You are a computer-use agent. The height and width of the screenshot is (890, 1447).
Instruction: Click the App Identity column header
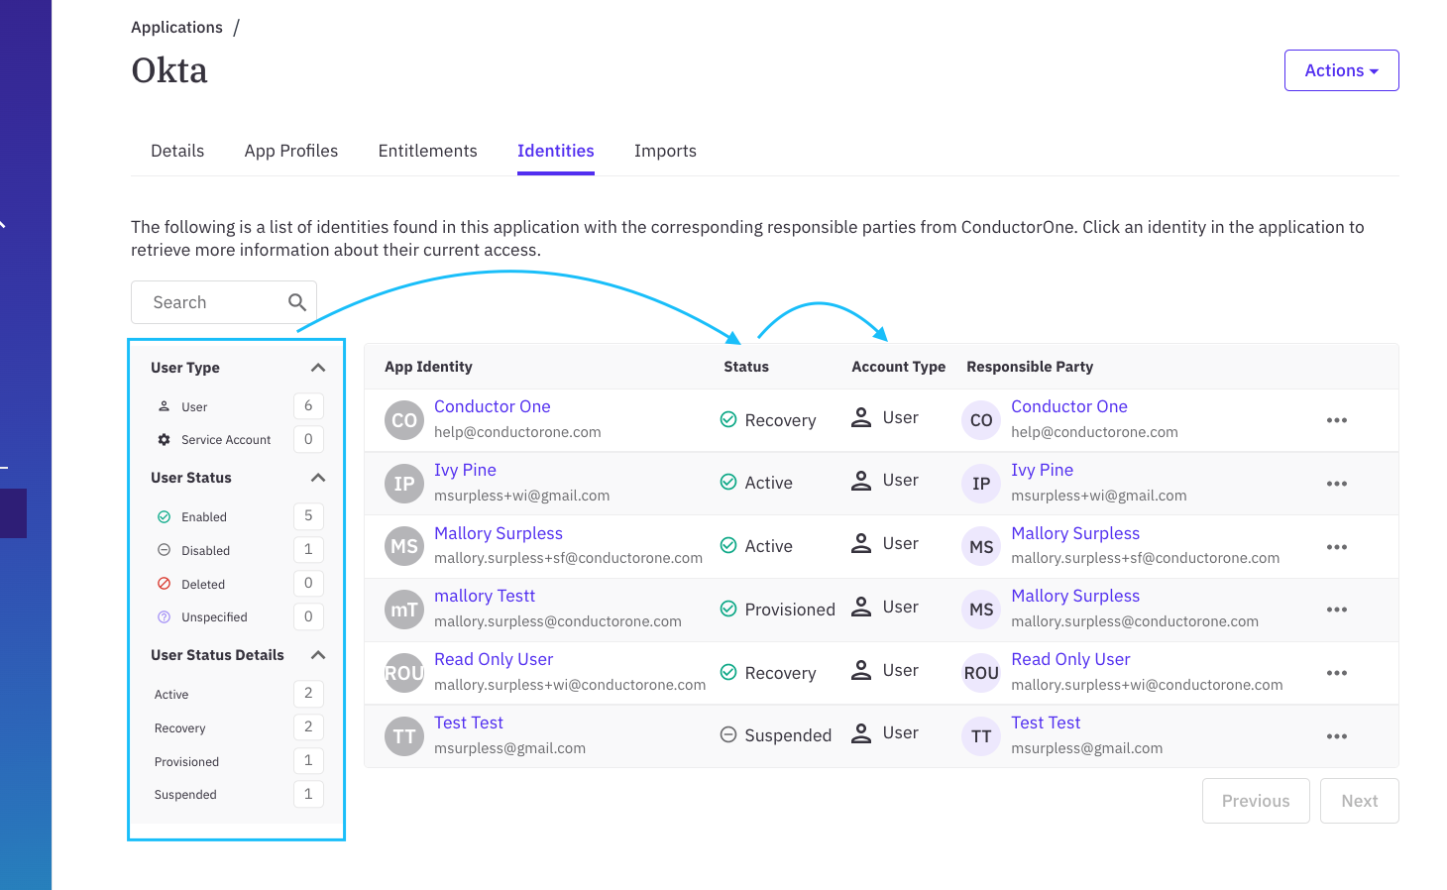tap(428, 367)
